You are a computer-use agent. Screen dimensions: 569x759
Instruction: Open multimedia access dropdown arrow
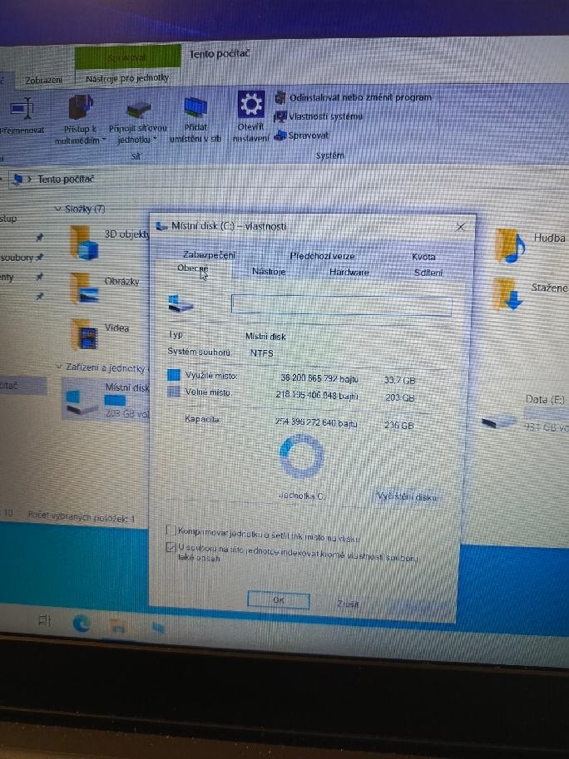(104, 140)
